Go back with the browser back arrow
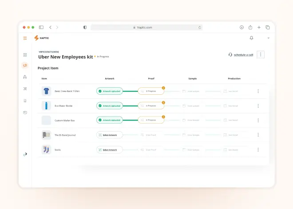The height and width of the screenshot is (209, 293). [50, 27]
